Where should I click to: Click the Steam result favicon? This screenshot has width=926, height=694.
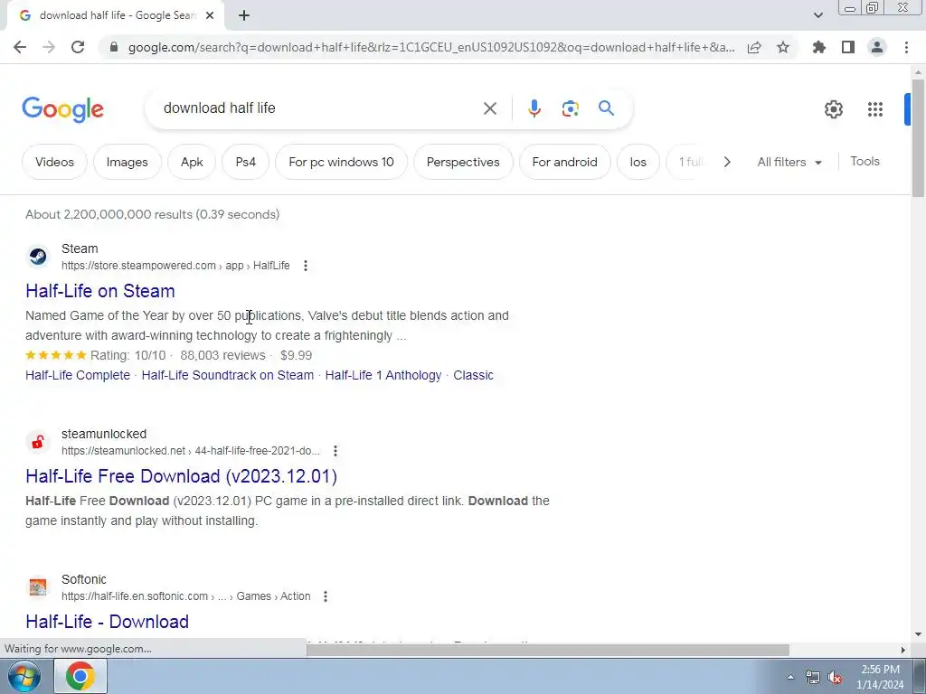(38, 257)
